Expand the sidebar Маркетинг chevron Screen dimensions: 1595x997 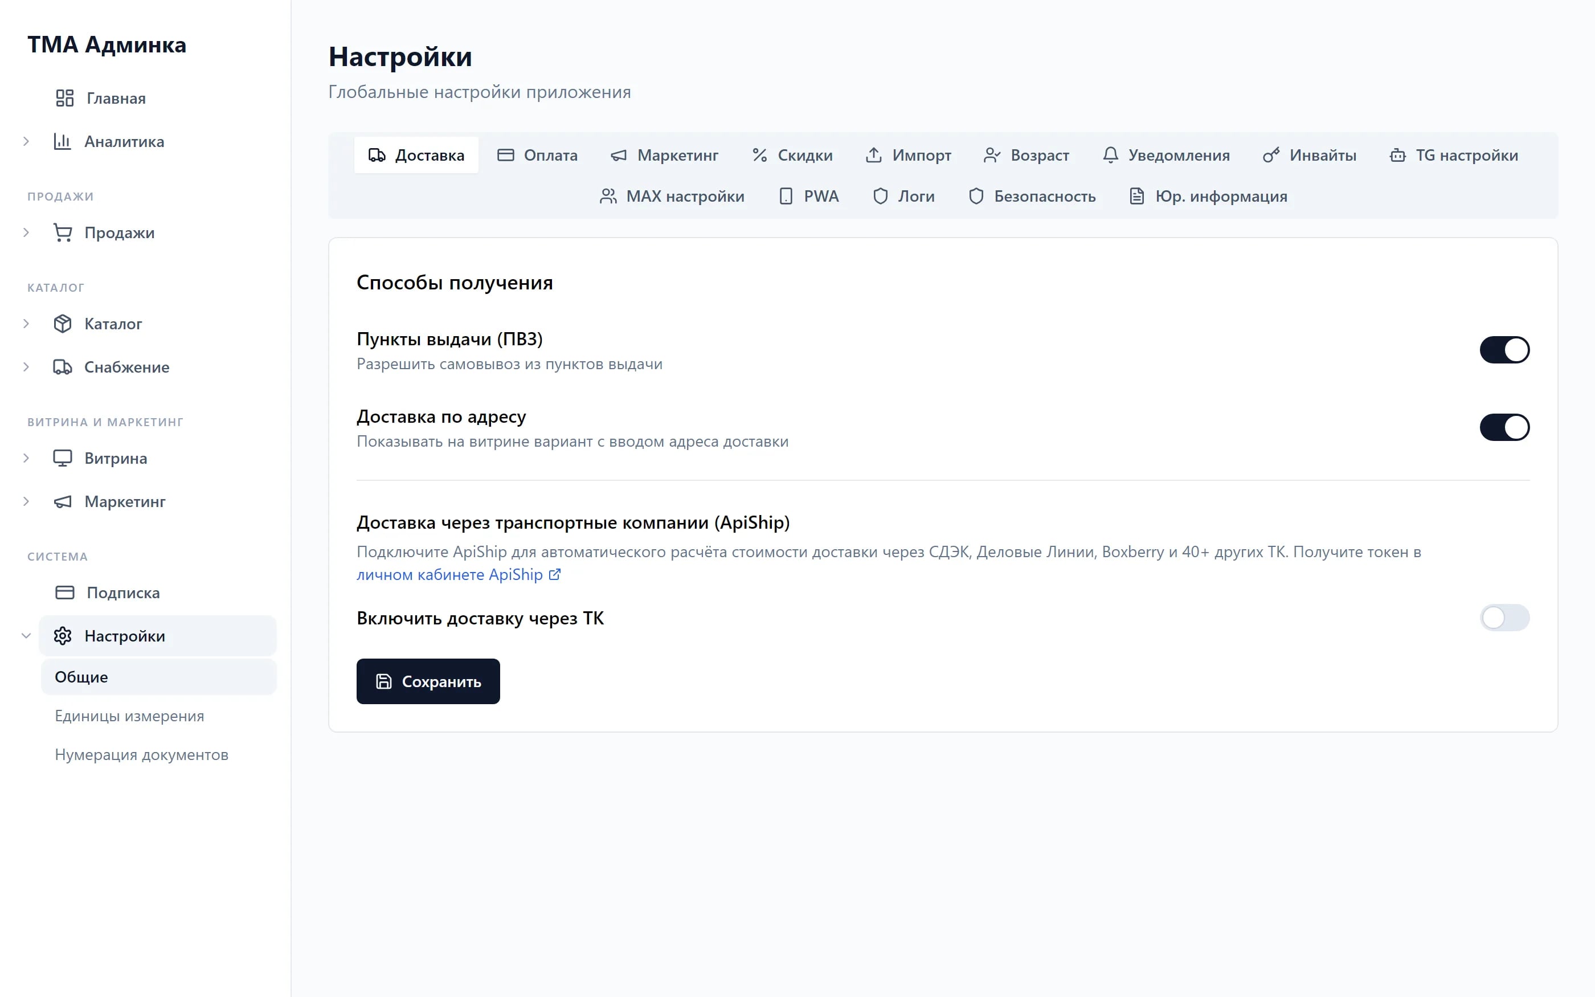pyautogui.click(x=26, y=502)
